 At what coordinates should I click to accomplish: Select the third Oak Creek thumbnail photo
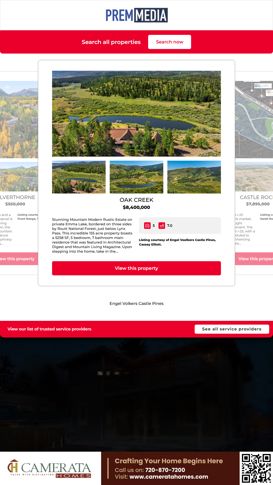[194, 177]
